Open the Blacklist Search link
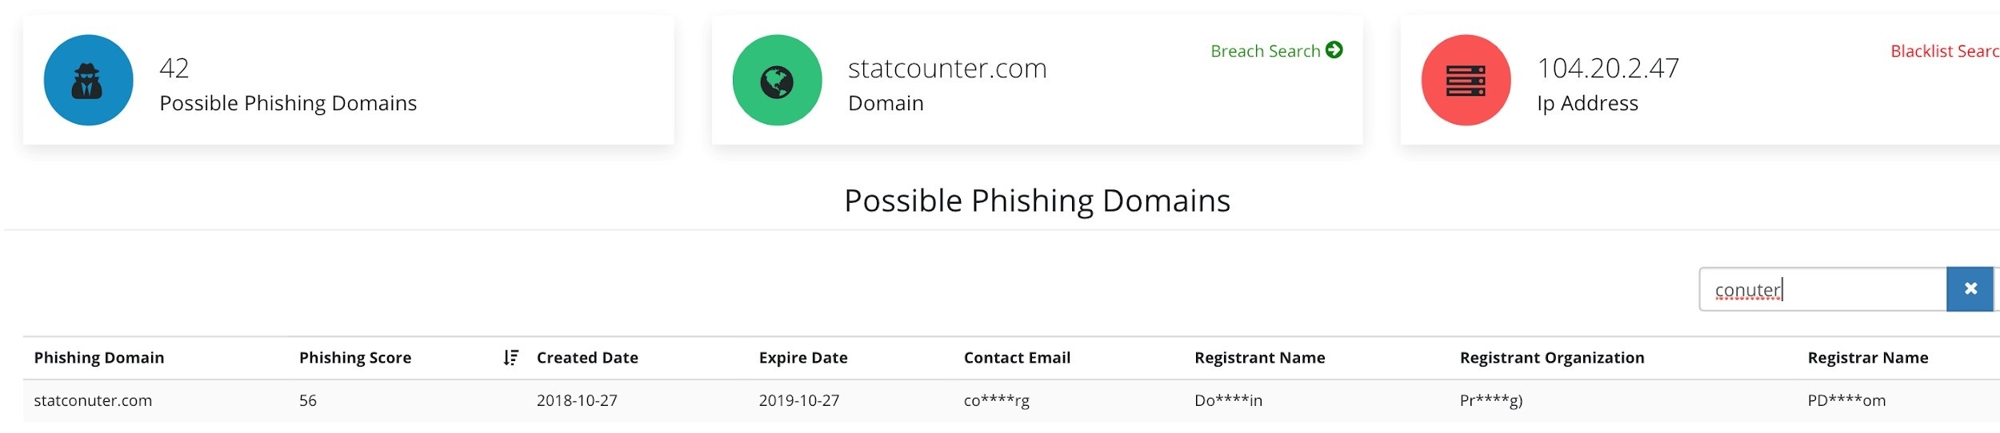 coord(1944,51)
